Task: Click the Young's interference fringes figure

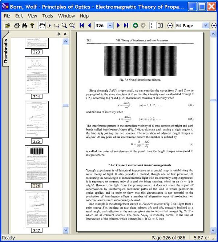Action: 140,61
